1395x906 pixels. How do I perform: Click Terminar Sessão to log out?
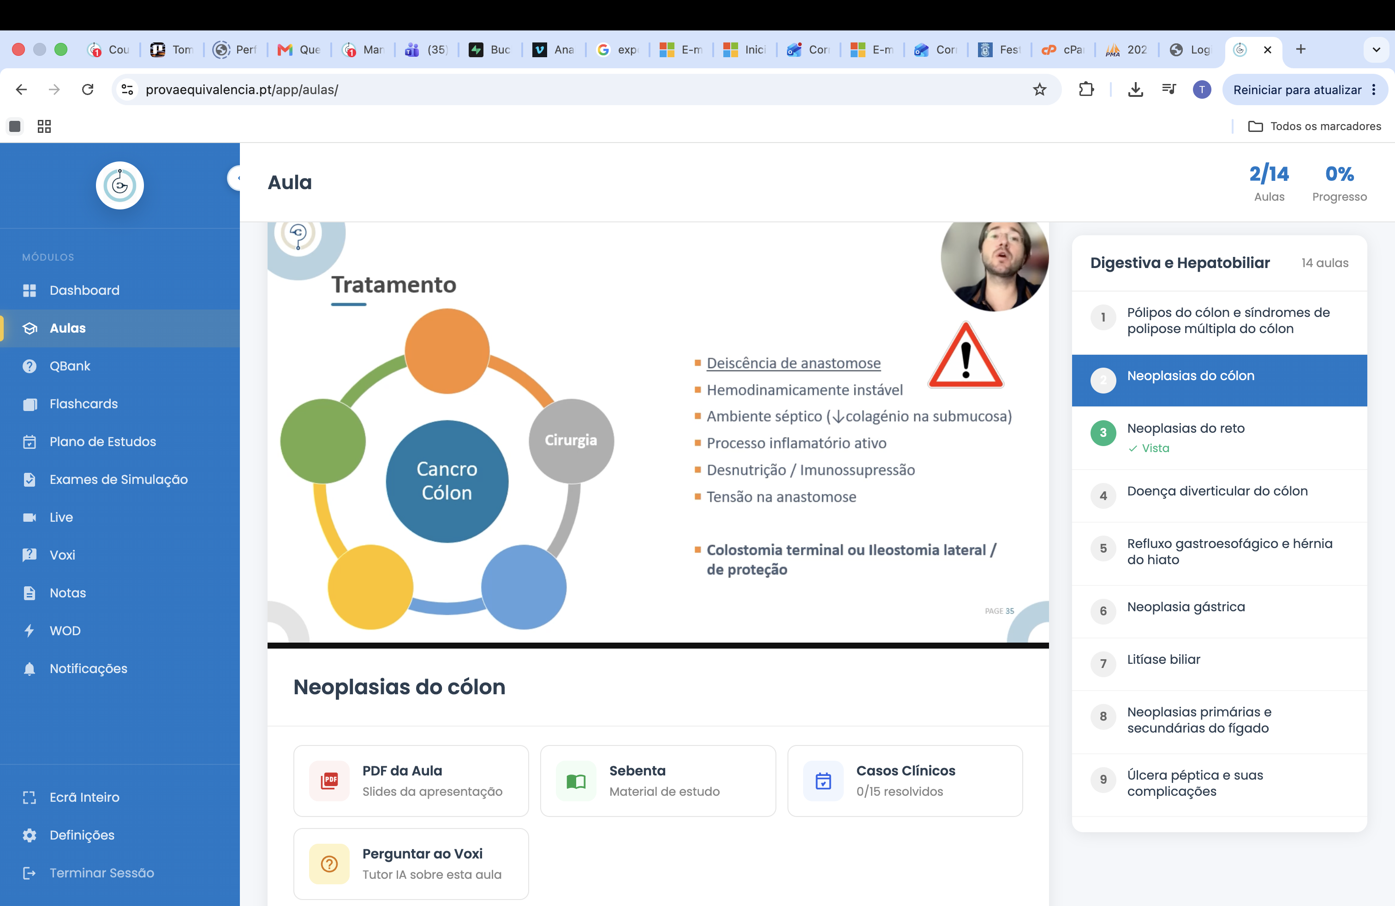point(119,873)
